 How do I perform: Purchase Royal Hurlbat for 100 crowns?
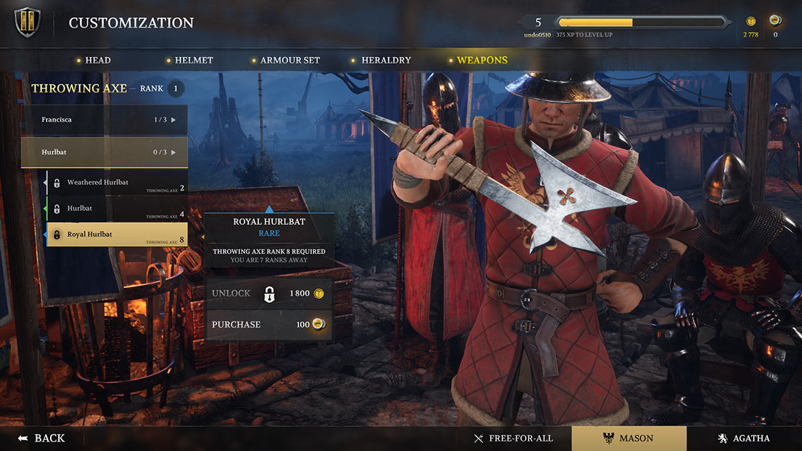pyautogui.click(x=269, y=325)
